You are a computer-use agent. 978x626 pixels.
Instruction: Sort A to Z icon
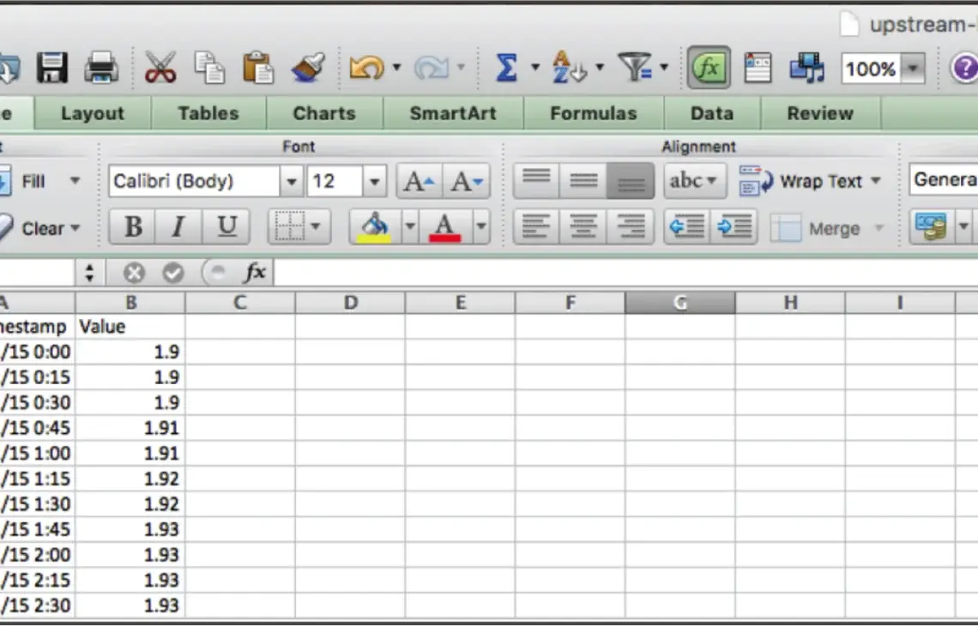point(570,68)
